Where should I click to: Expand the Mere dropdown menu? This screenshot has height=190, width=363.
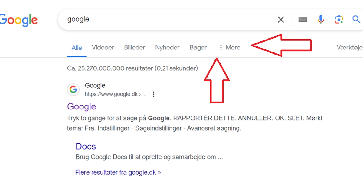(x=230, y=47)
